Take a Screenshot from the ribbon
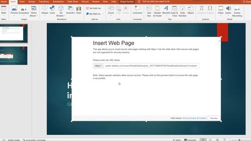This screenshot has height=141, width=251. 24,11
